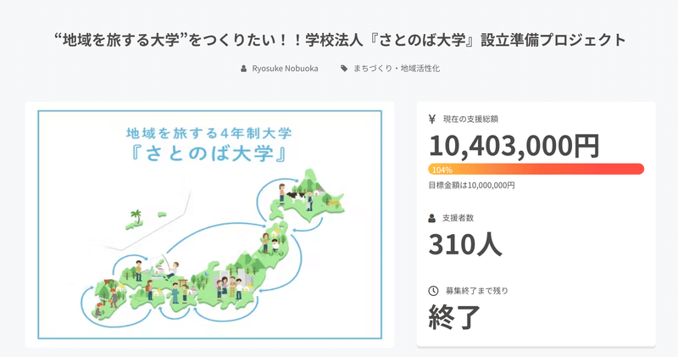Click the label 支援者数
678x357 pixels.
[x=458, y=218]
